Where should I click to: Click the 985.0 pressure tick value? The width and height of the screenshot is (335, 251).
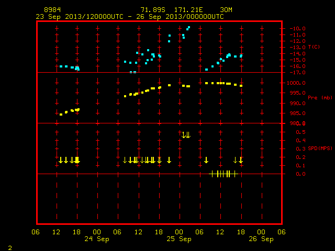(x=298, y=113)
